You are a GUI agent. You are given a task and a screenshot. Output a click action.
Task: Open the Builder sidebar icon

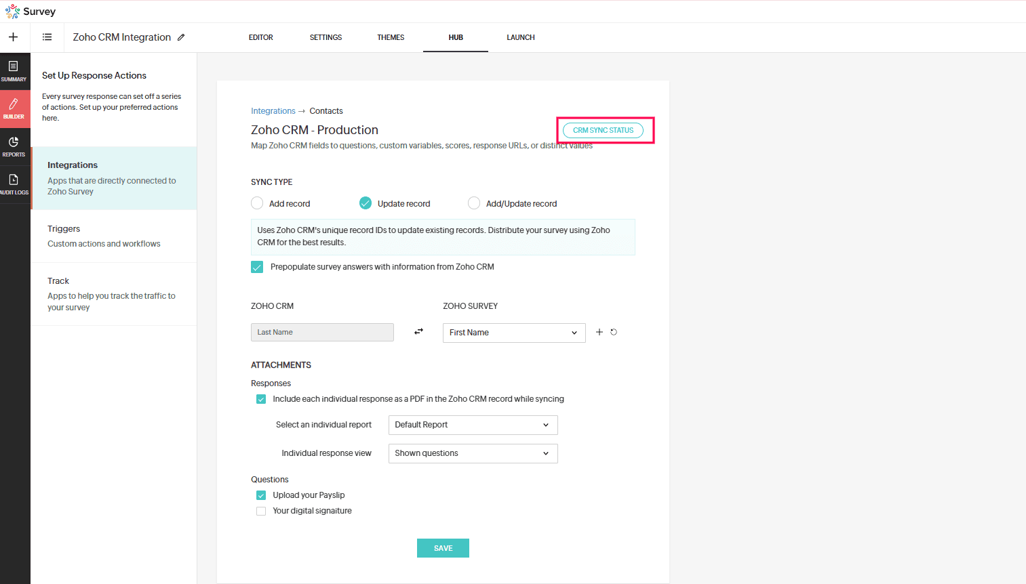point(14,109)
